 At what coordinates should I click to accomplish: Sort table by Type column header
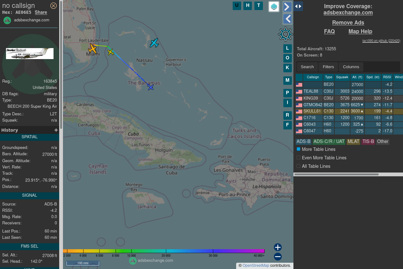[329, 77]
